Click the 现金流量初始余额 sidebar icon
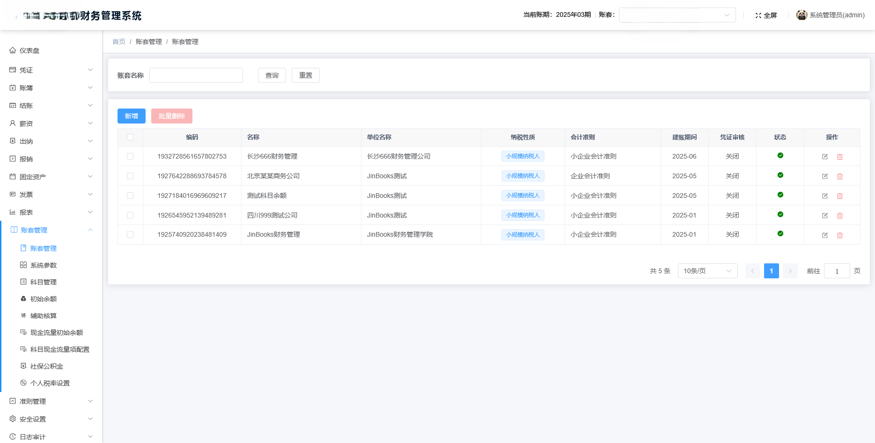875x443 pixels. coord(23,332)
